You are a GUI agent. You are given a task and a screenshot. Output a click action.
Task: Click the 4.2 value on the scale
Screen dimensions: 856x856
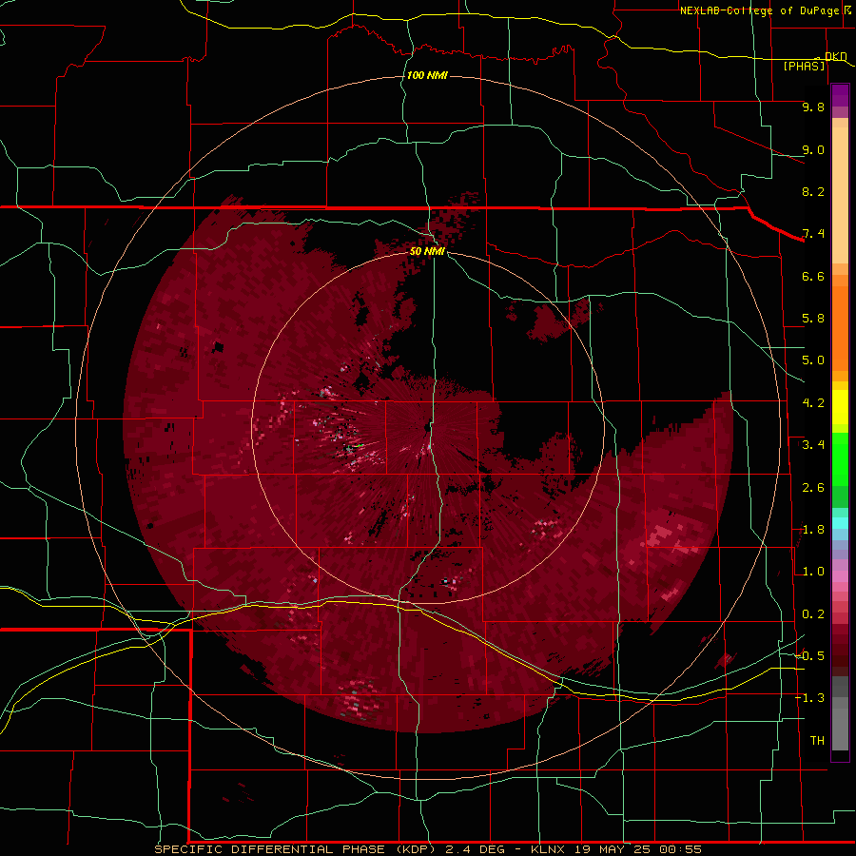pyautogui.click(x=813, y=403)
